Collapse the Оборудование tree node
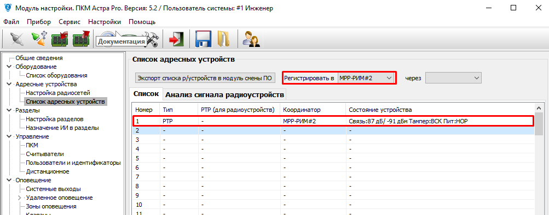This screenshot has width=549, height=215. point(9,67)
